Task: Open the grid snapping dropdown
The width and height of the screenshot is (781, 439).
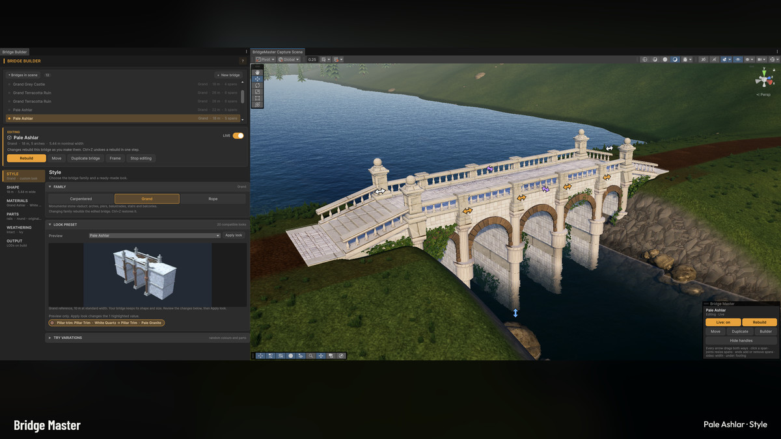Action: (325, 59)
